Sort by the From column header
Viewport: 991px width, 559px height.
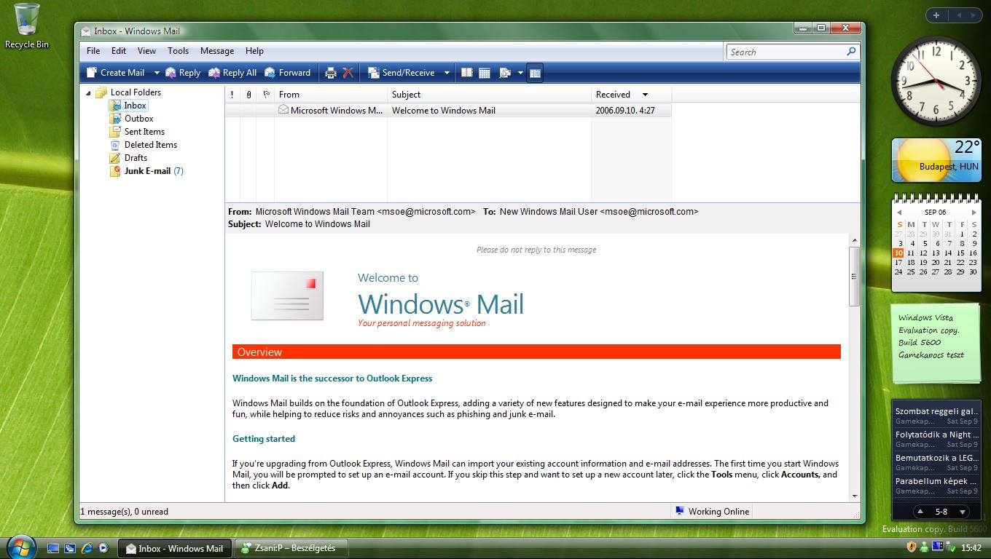(331, 95)
